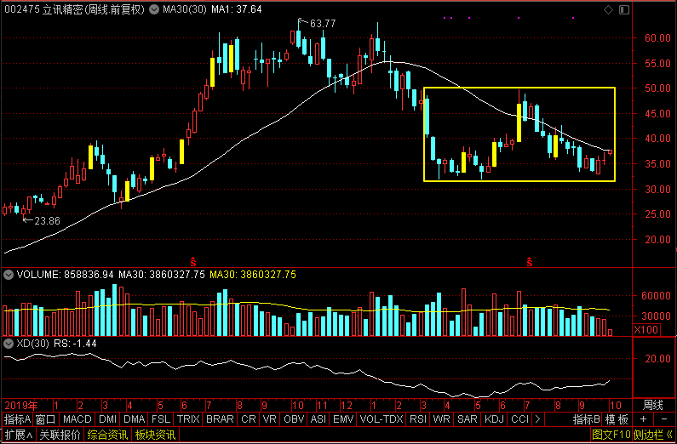Switch to VOL-TDX indicator
677x444 pixels.
[x=382, y=419]
